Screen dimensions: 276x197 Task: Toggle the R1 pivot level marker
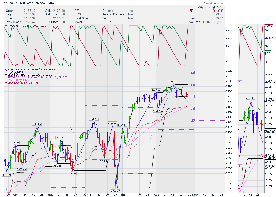click(192, 85)
